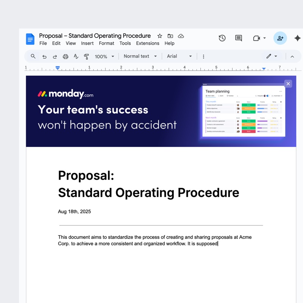This screenshot has width=303, height=303.
Task: Click the three-dot more toolbar options
Action: tap(203, 56)
